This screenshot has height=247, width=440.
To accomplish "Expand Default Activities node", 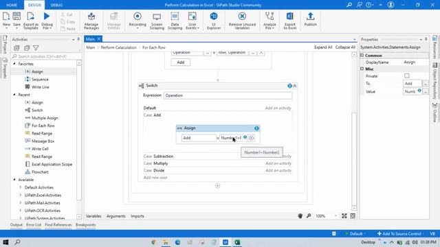I will tap(21, 187).
